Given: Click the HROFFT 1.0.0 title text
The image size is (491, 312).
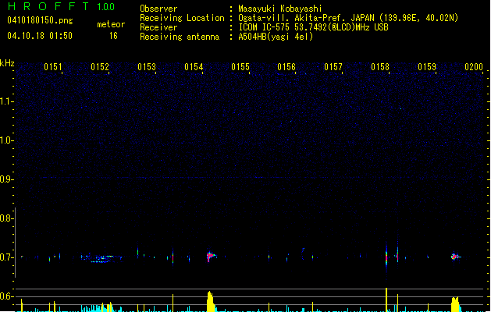Looking at the screenshot, I should point(61,6).
